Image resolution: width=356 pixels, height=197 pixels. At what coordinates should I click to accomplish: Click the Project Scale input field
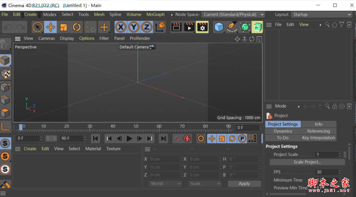(327, 155)
